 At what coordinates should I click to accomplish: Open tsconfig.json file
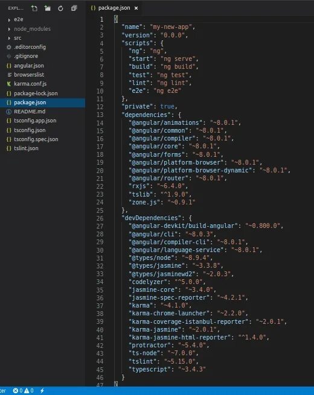43,130
